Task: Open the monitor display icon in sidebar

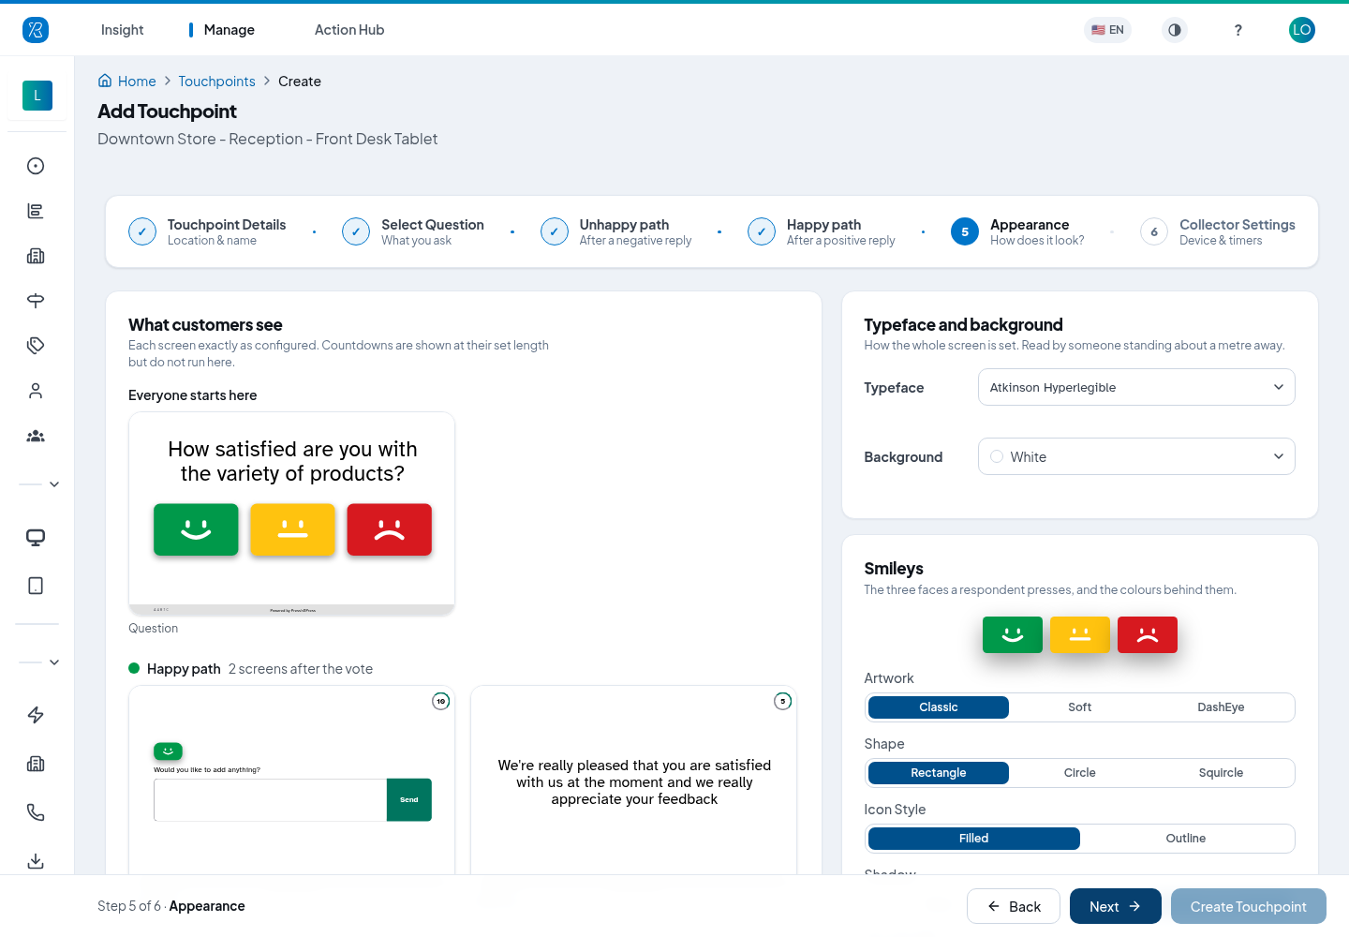Action: [x=36, y=537]
